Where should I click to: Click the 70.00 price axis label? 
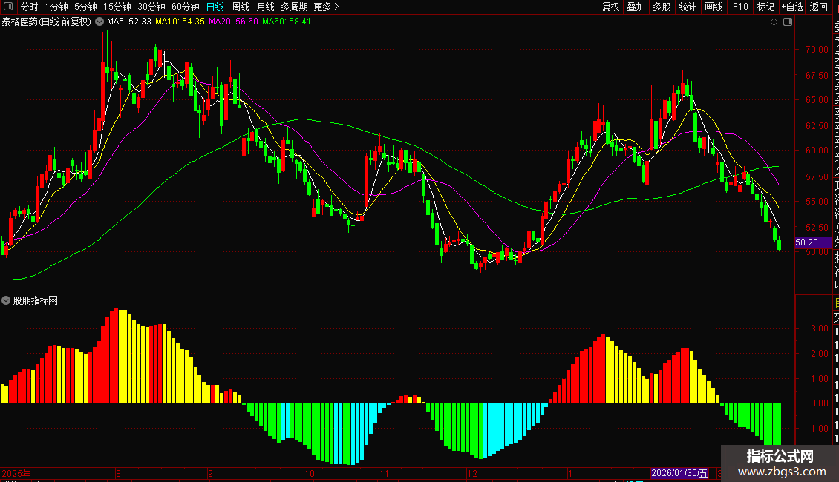tap(817, 49)
